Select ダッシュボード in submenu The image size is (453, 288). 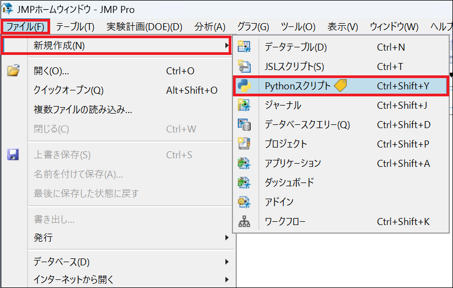coord(341,182)
